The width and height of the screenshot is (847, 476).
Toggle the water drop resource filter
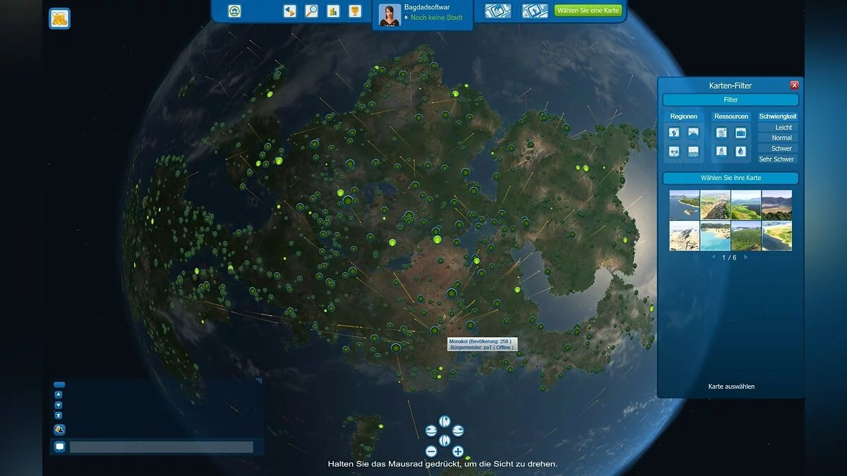pyautogui.click(x=740, y=151)
